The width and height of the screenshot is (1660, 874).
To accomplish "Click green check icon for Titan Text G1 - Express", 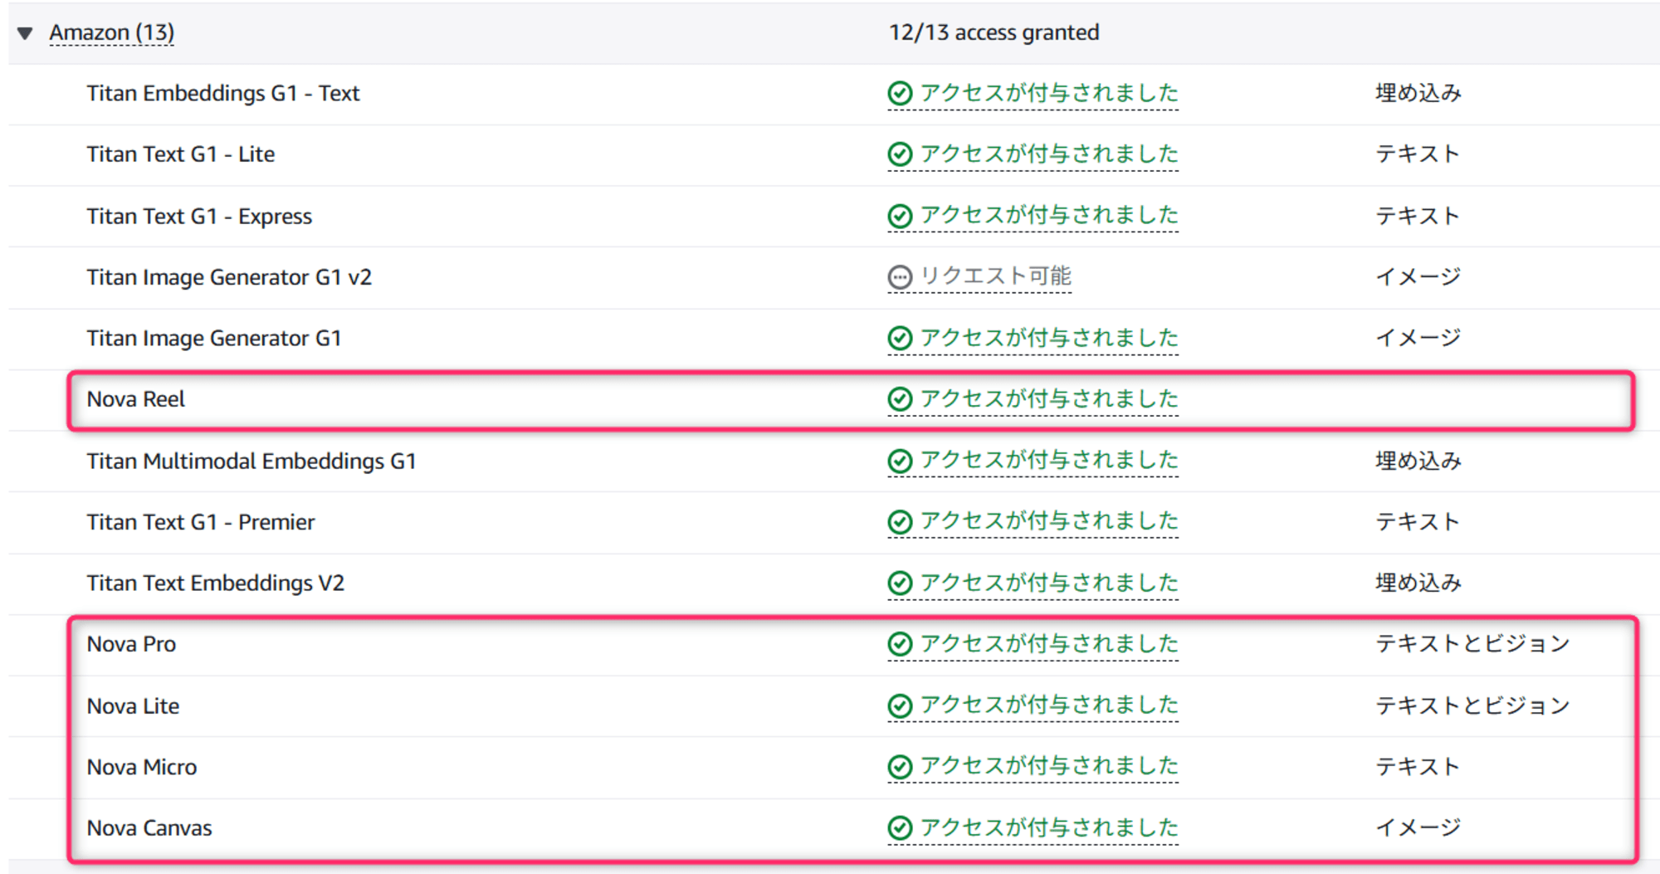I will [x=900, y=217].
